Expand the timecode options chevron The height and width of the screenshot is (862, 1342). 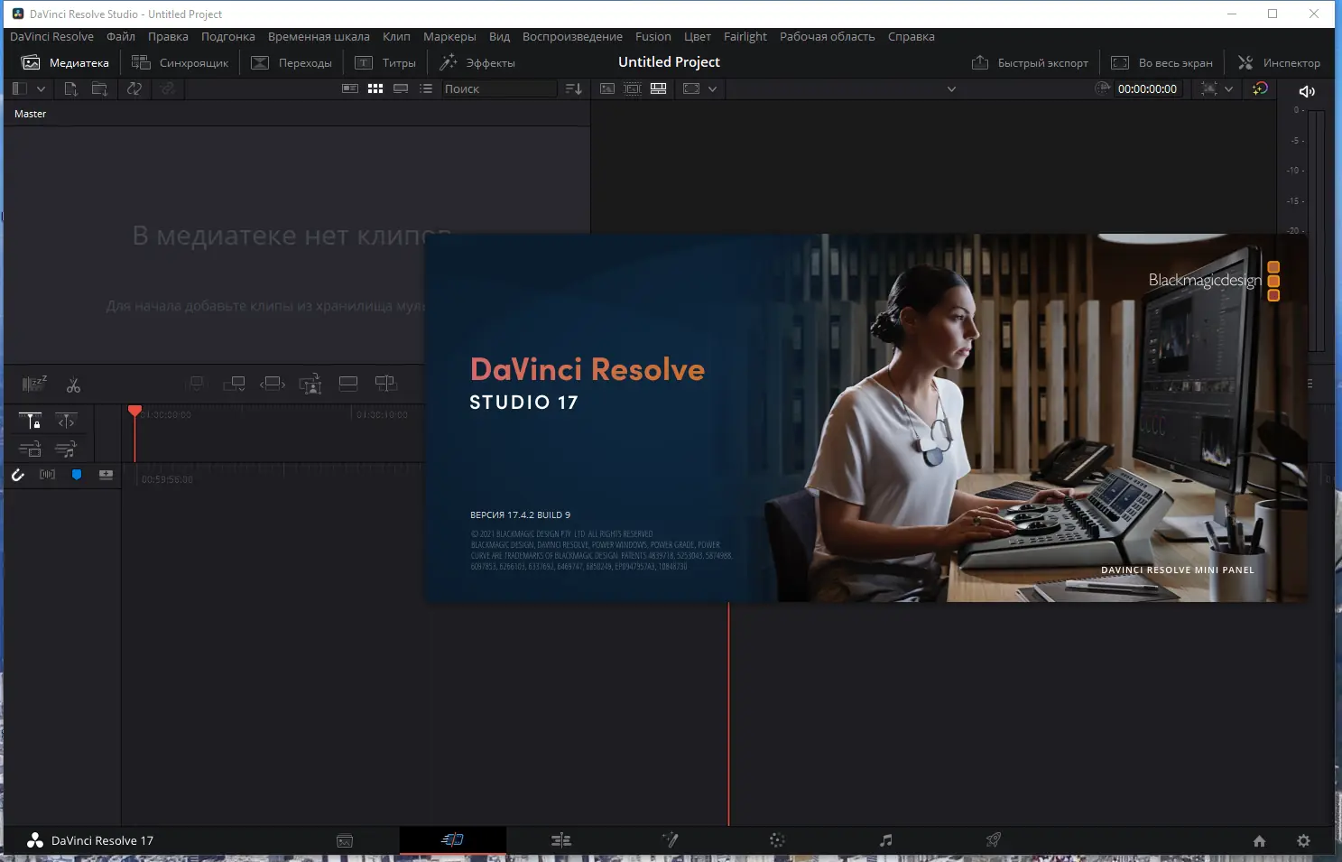[x=1228, y=88]
